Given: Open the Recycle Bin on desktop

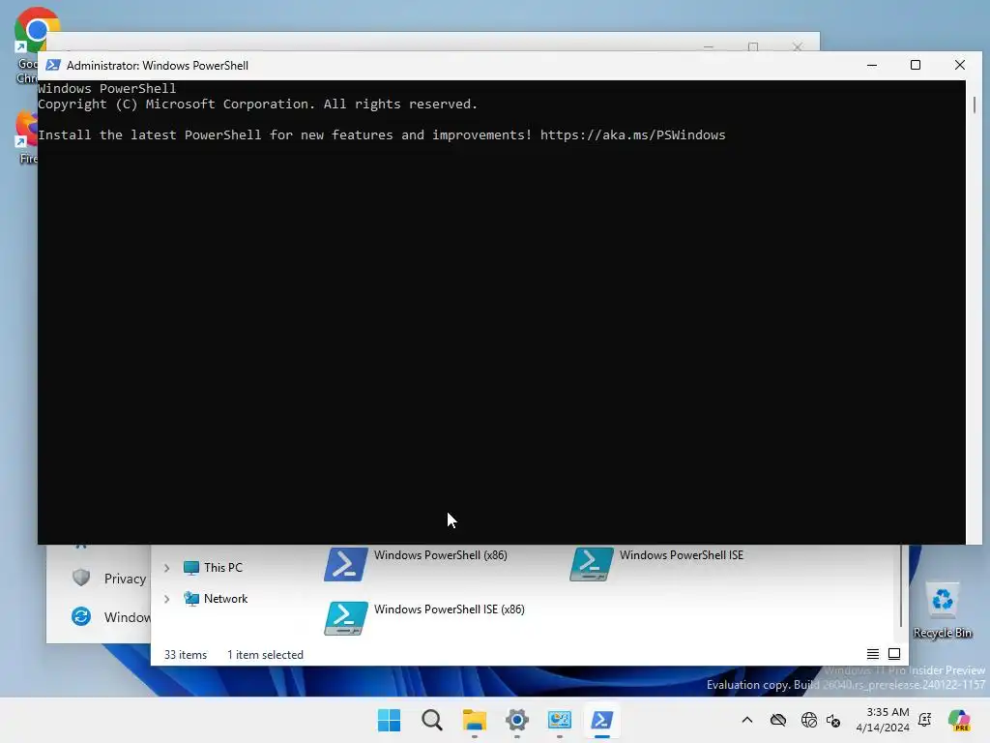Looking at the screenshot, I should [x=942, y=610].
